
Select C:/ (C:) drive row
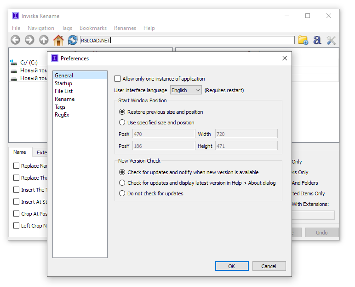(28, 62)
